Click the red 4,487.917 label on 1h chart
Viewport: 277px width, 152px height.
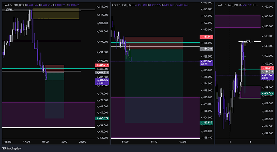[x=267, y=68]
